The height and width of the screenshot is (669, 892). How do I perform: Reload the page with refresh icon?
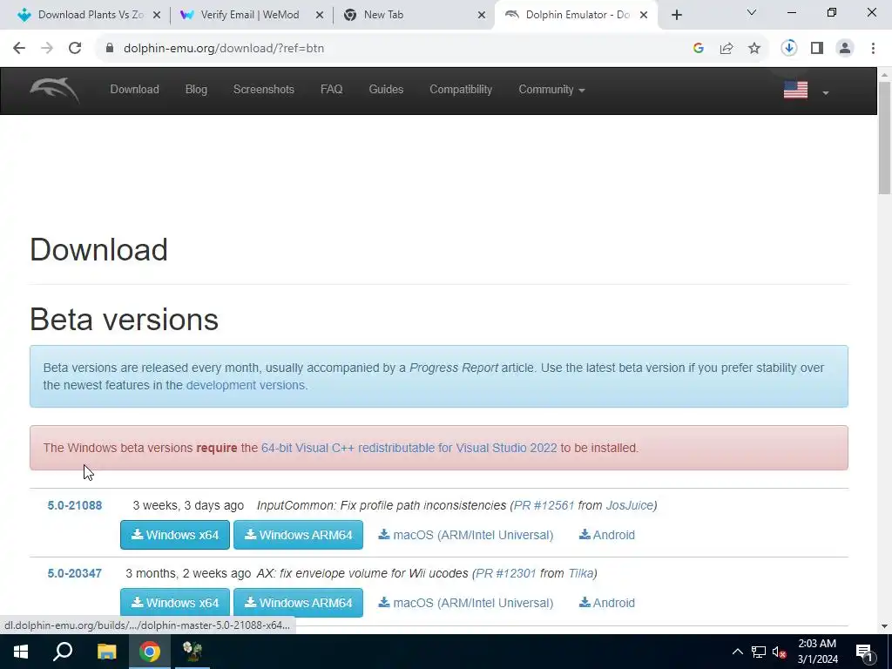(75, 49)
